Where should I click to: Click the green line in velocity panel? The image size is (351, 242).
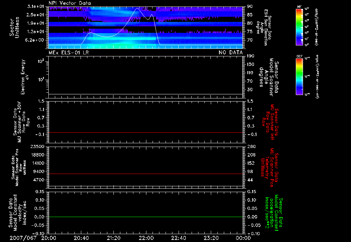tap(145, 217)
